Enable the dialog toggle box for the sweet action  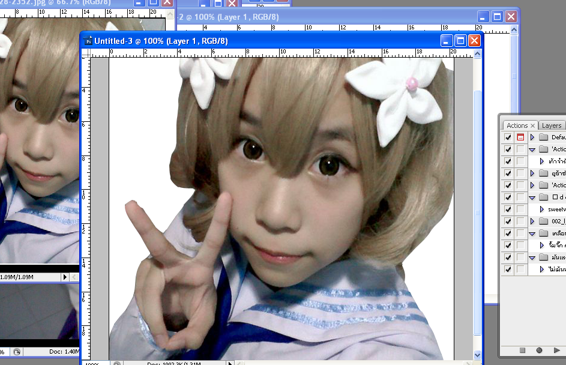coord(520,209)
